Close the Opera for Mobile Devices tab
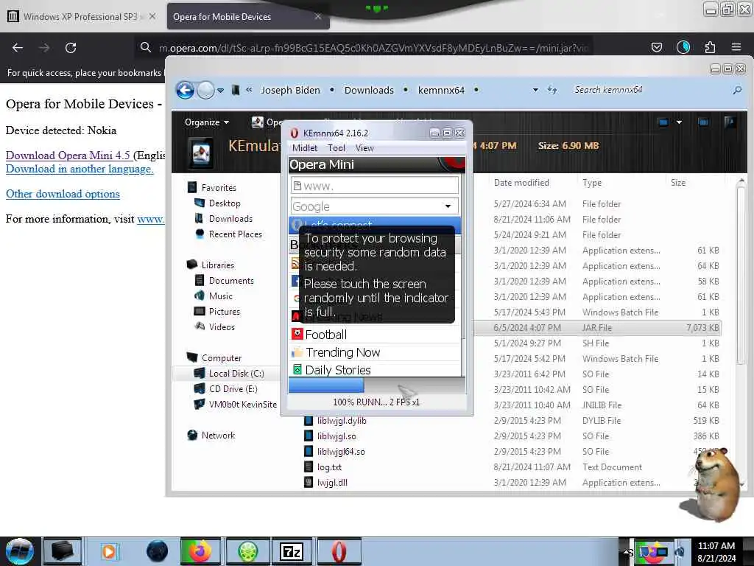The width and height of the screenshot is (754, 566). 318,16
